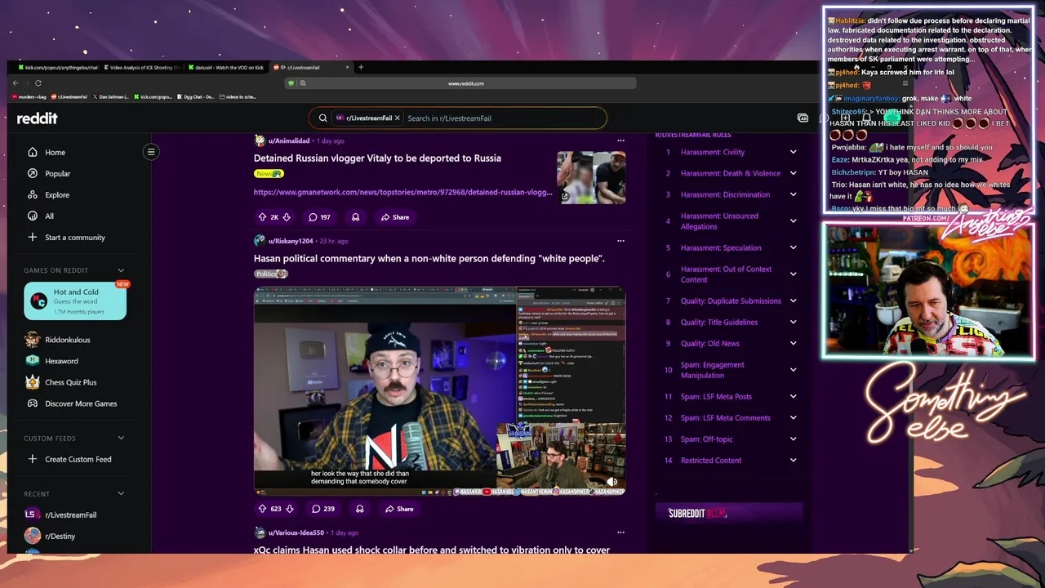Open the 197 comments on the Vitaly post
Image resolution: width=1045 pixels, height=588 pixels.
tap(319, 217)
